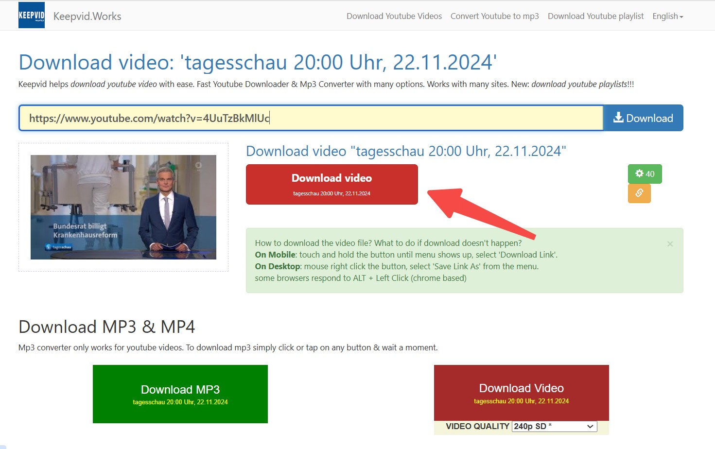Viewport: 715px width, 449px height.
Task: Click the dark red Download Video button
Action: 522,393
